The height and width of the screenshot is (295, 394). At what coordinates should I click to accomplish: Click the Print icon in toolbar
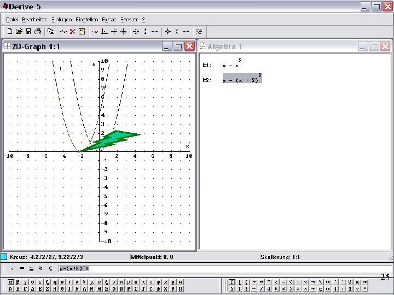(x=38, y=31)
